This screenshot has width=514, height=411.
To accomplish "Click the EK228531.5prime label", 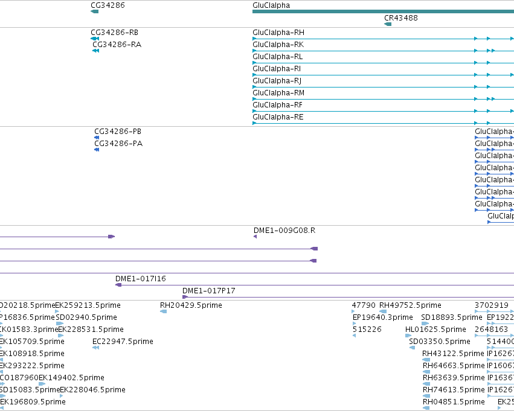I will coord(91,330).
